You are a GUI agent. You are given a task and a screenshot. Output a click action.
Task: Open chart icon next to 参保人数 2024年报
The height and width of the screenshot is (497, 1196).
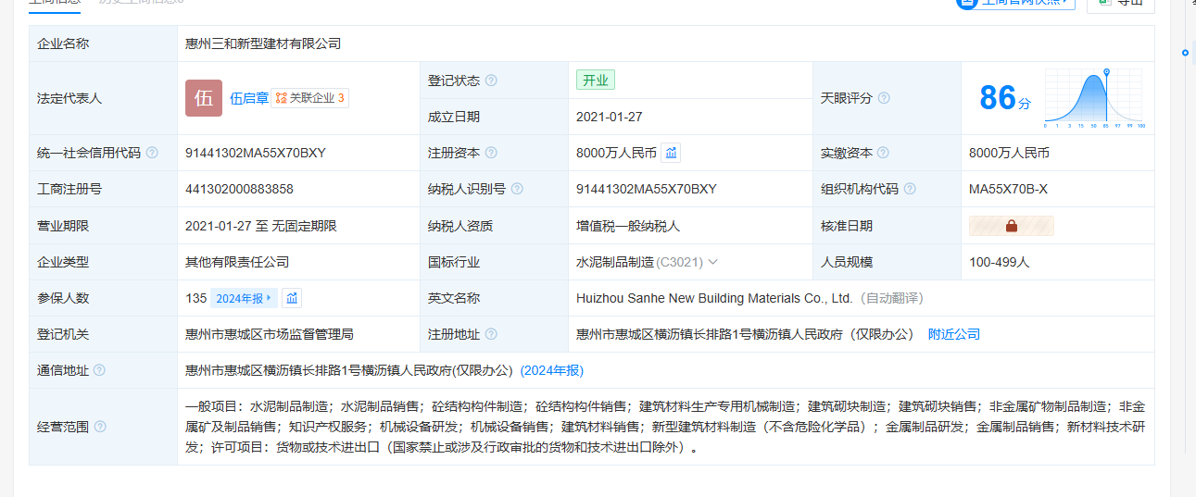292,298
